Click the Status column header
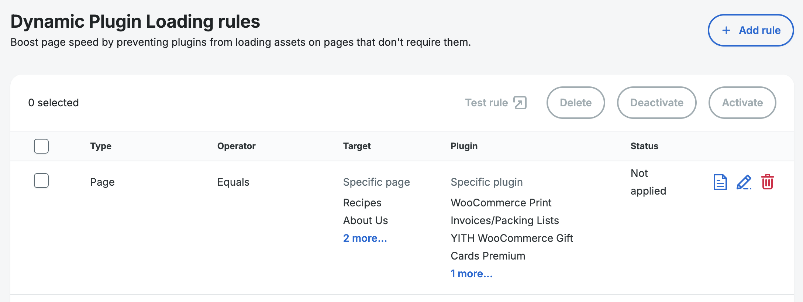The width and height of the screenshot is (803, 302). 644,146
